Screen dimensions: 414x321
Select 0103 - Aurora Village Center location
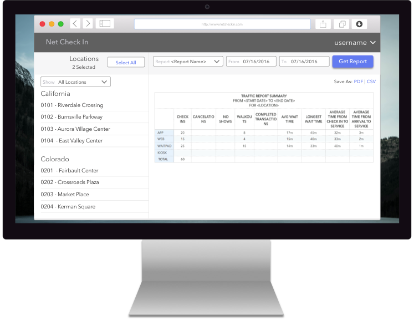(x=75, y=129)
